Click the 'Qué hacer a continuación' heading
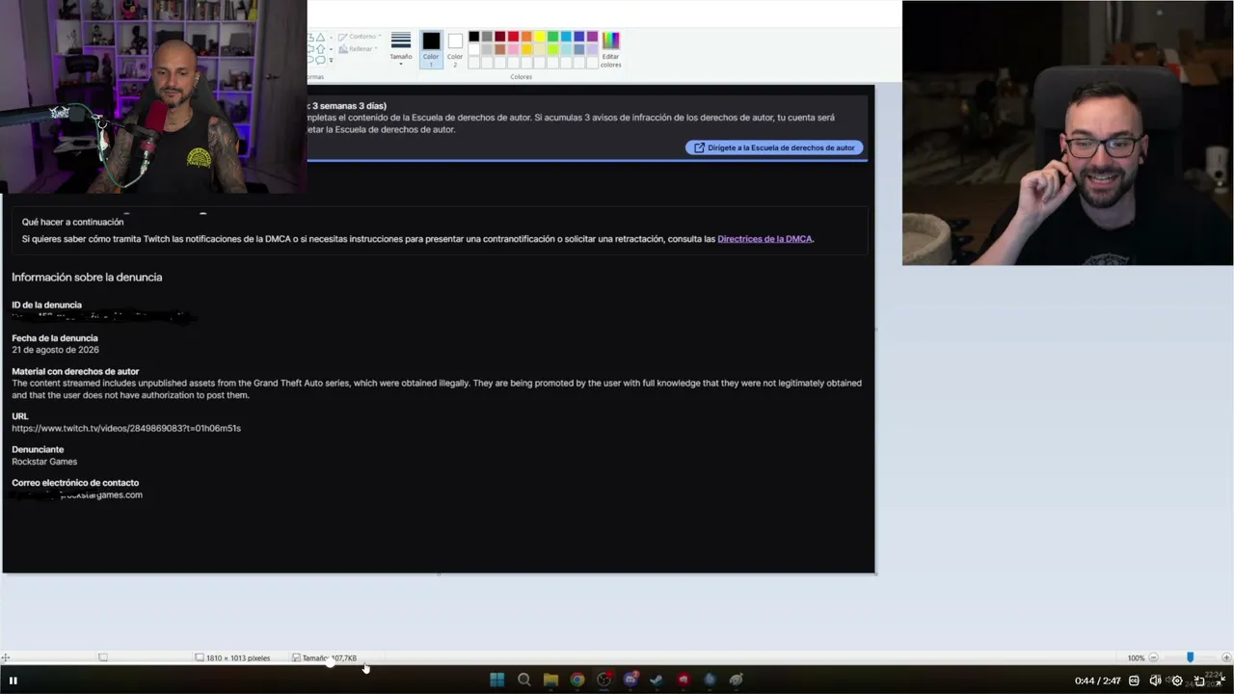 (73, 223)
